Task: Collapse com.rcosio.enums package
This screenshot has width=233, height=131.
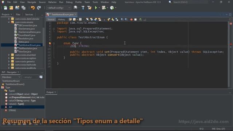Action: pyautogui.click(x=9, y=22)
